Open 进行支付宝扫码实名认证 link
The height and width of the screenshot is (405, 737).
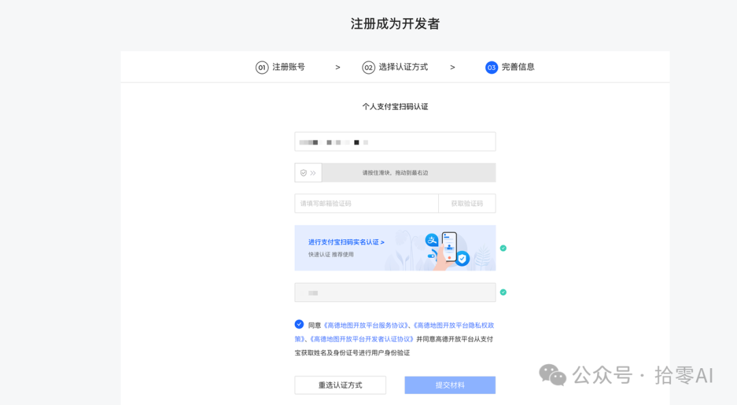(x=347, y=242)
